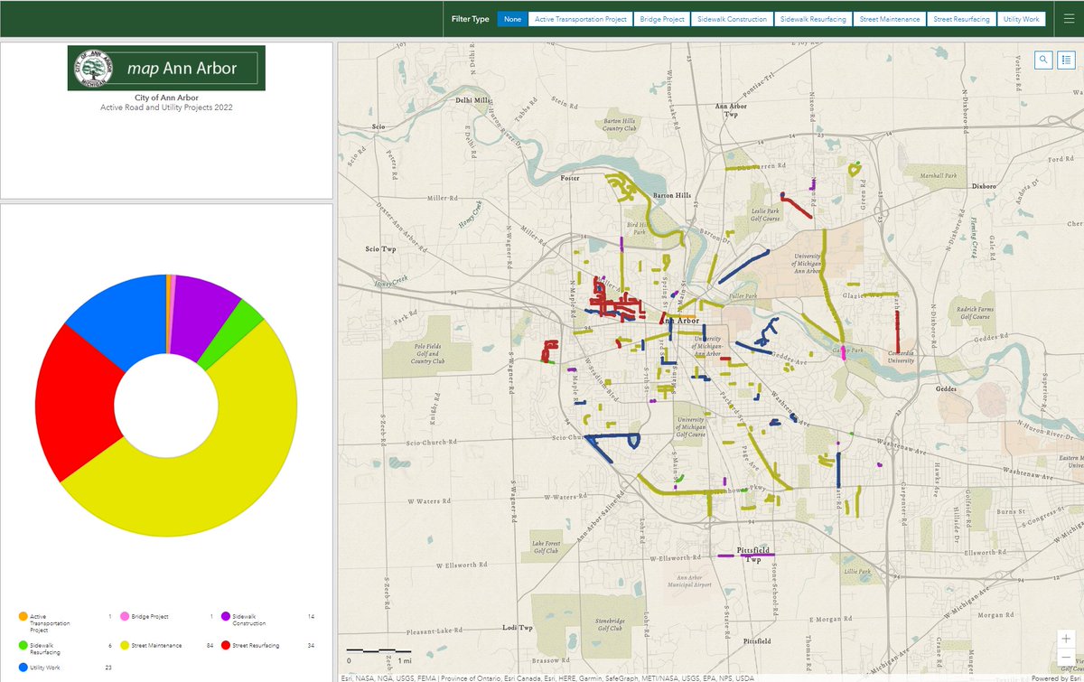Open the map search tool
The image size is (1084, 682).
1043,60
